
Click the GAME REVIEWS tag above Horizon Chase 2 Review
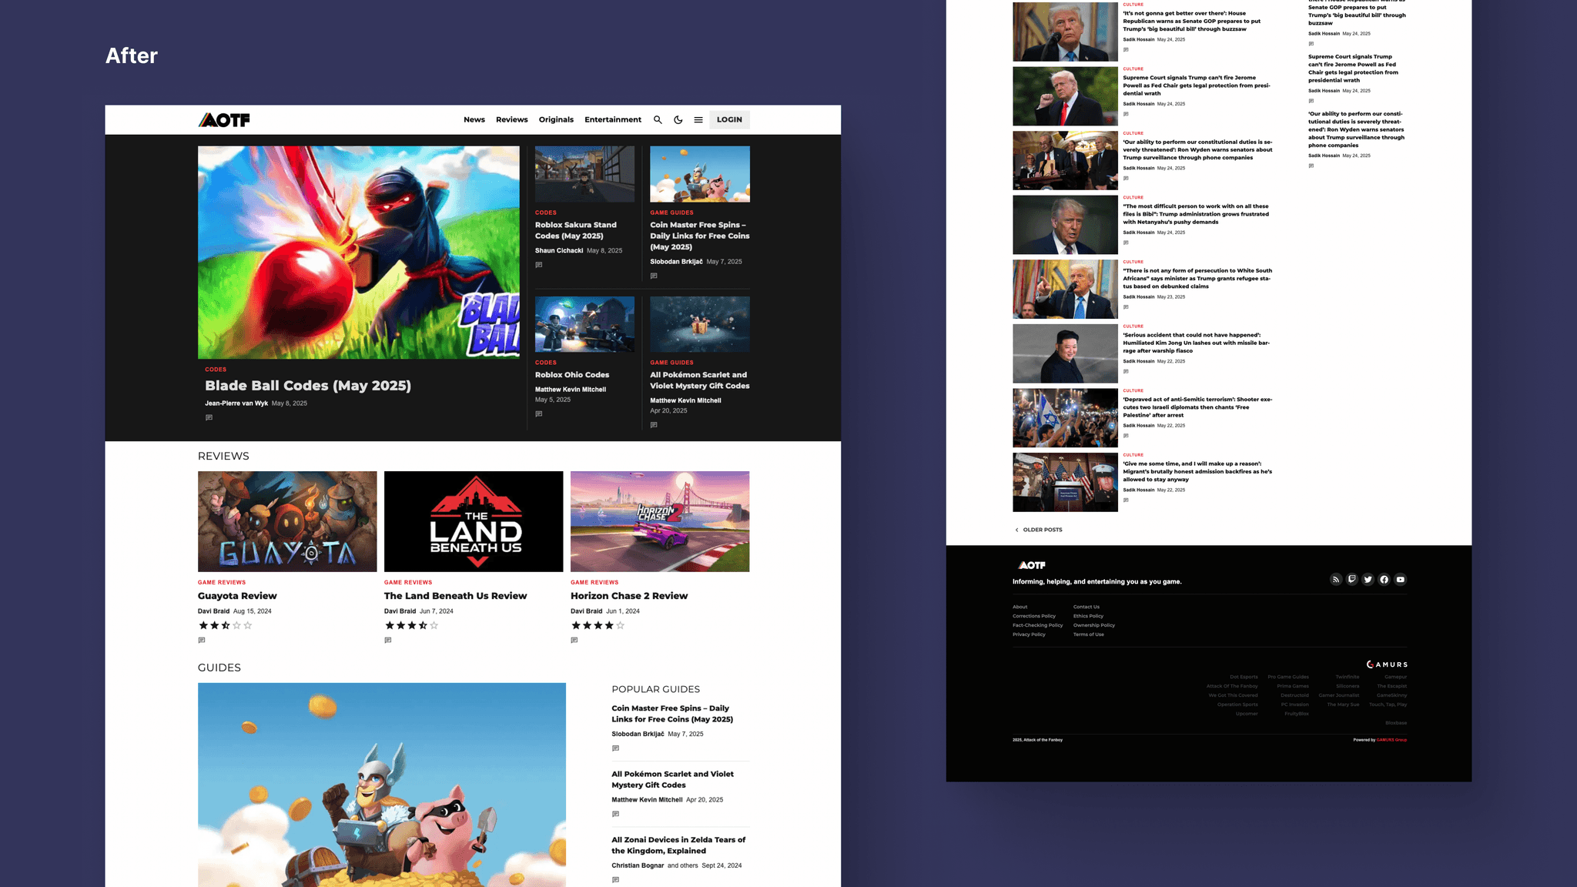click(594, 583)
